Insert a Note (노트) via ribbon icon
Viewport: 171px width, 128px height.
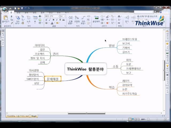pyautogui.click(x=28, y=18)
